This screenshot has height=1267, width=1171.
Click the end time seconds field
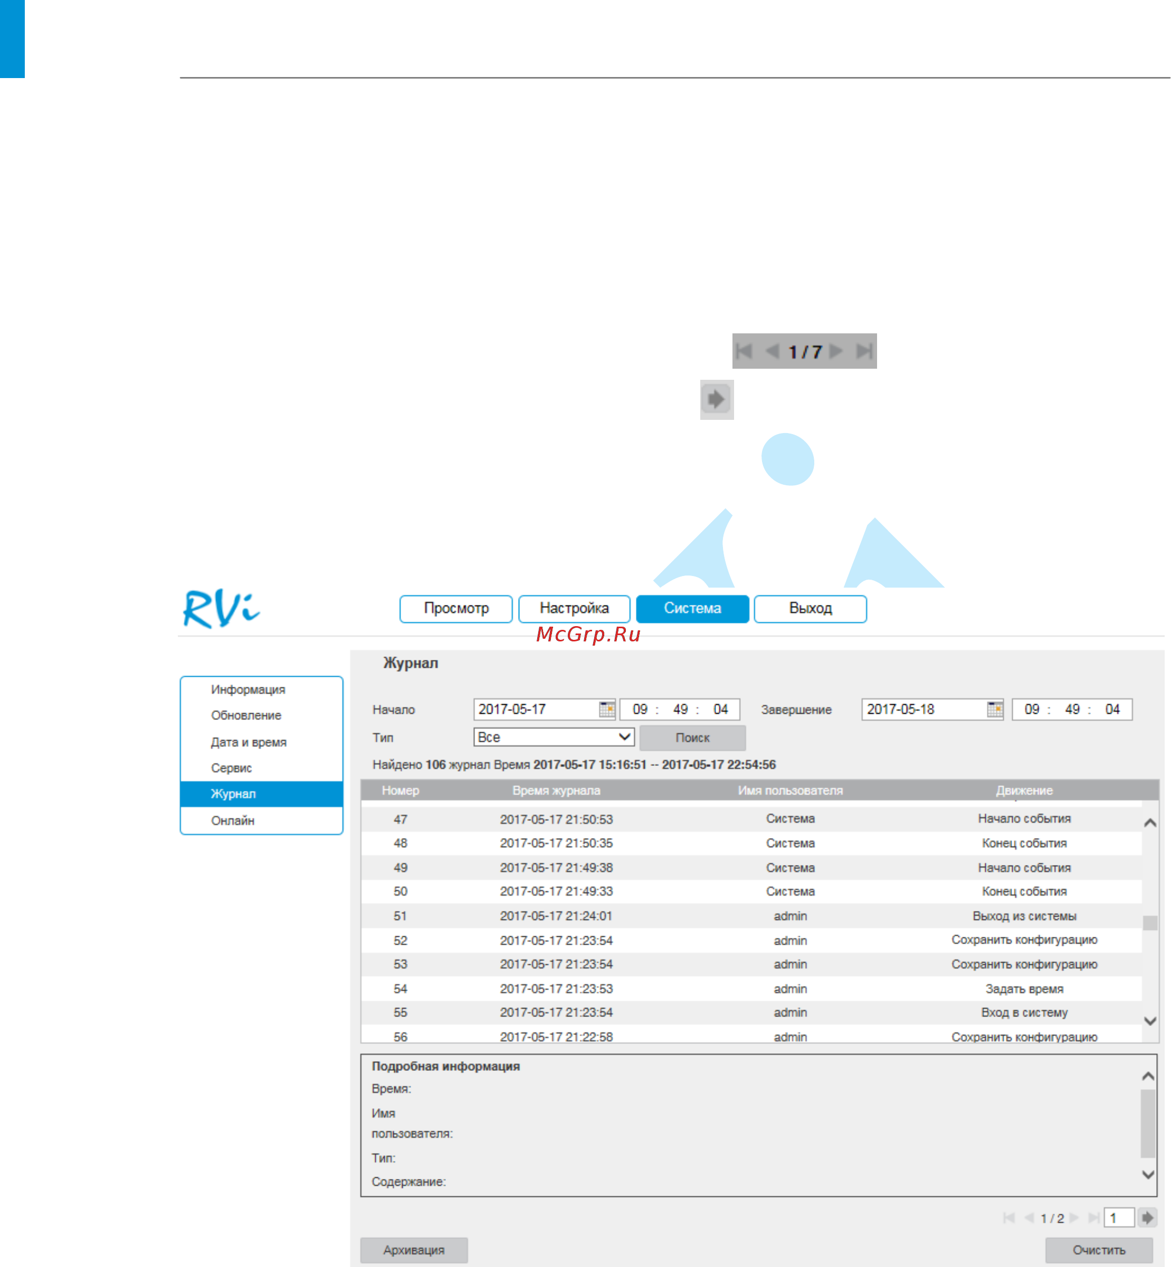point(1112,709)
